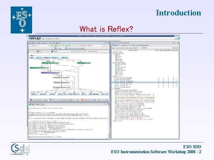This screenshot has width=214, height=160.
Task: Maximize the Reflex Output Viewer panel
Action: [x=106, y=104]
